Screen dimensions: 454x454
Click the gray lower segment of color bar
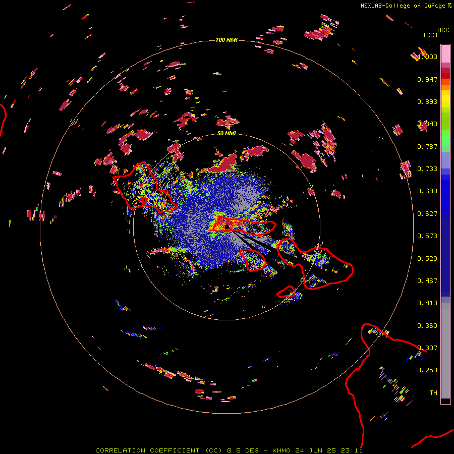[445, 351]
